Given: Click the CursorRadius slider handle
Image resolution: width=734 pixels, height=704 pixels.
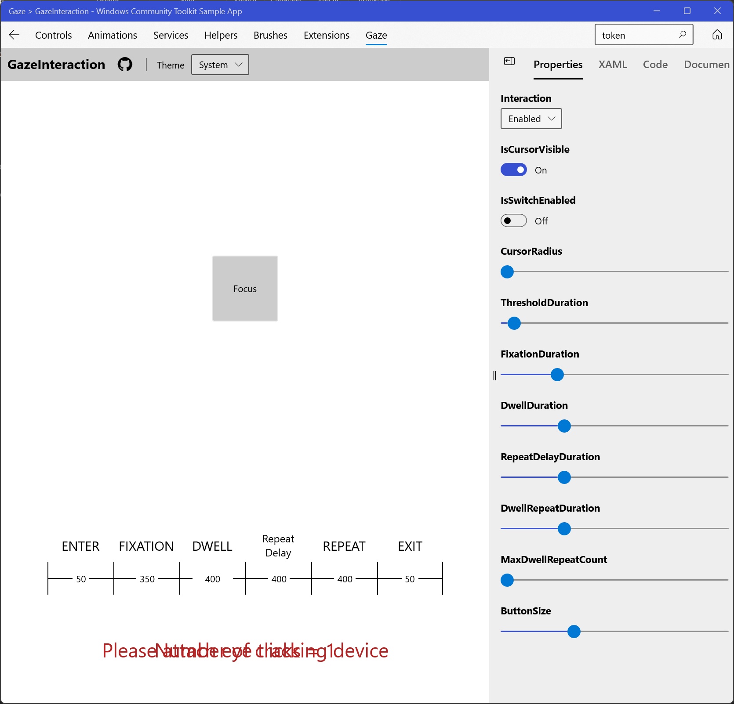Looking at the screenshot, I should coord(507,272).
